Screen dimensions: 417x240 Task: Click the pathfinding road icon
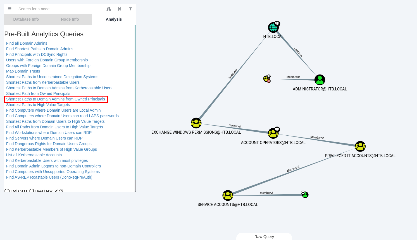point(109,9)
